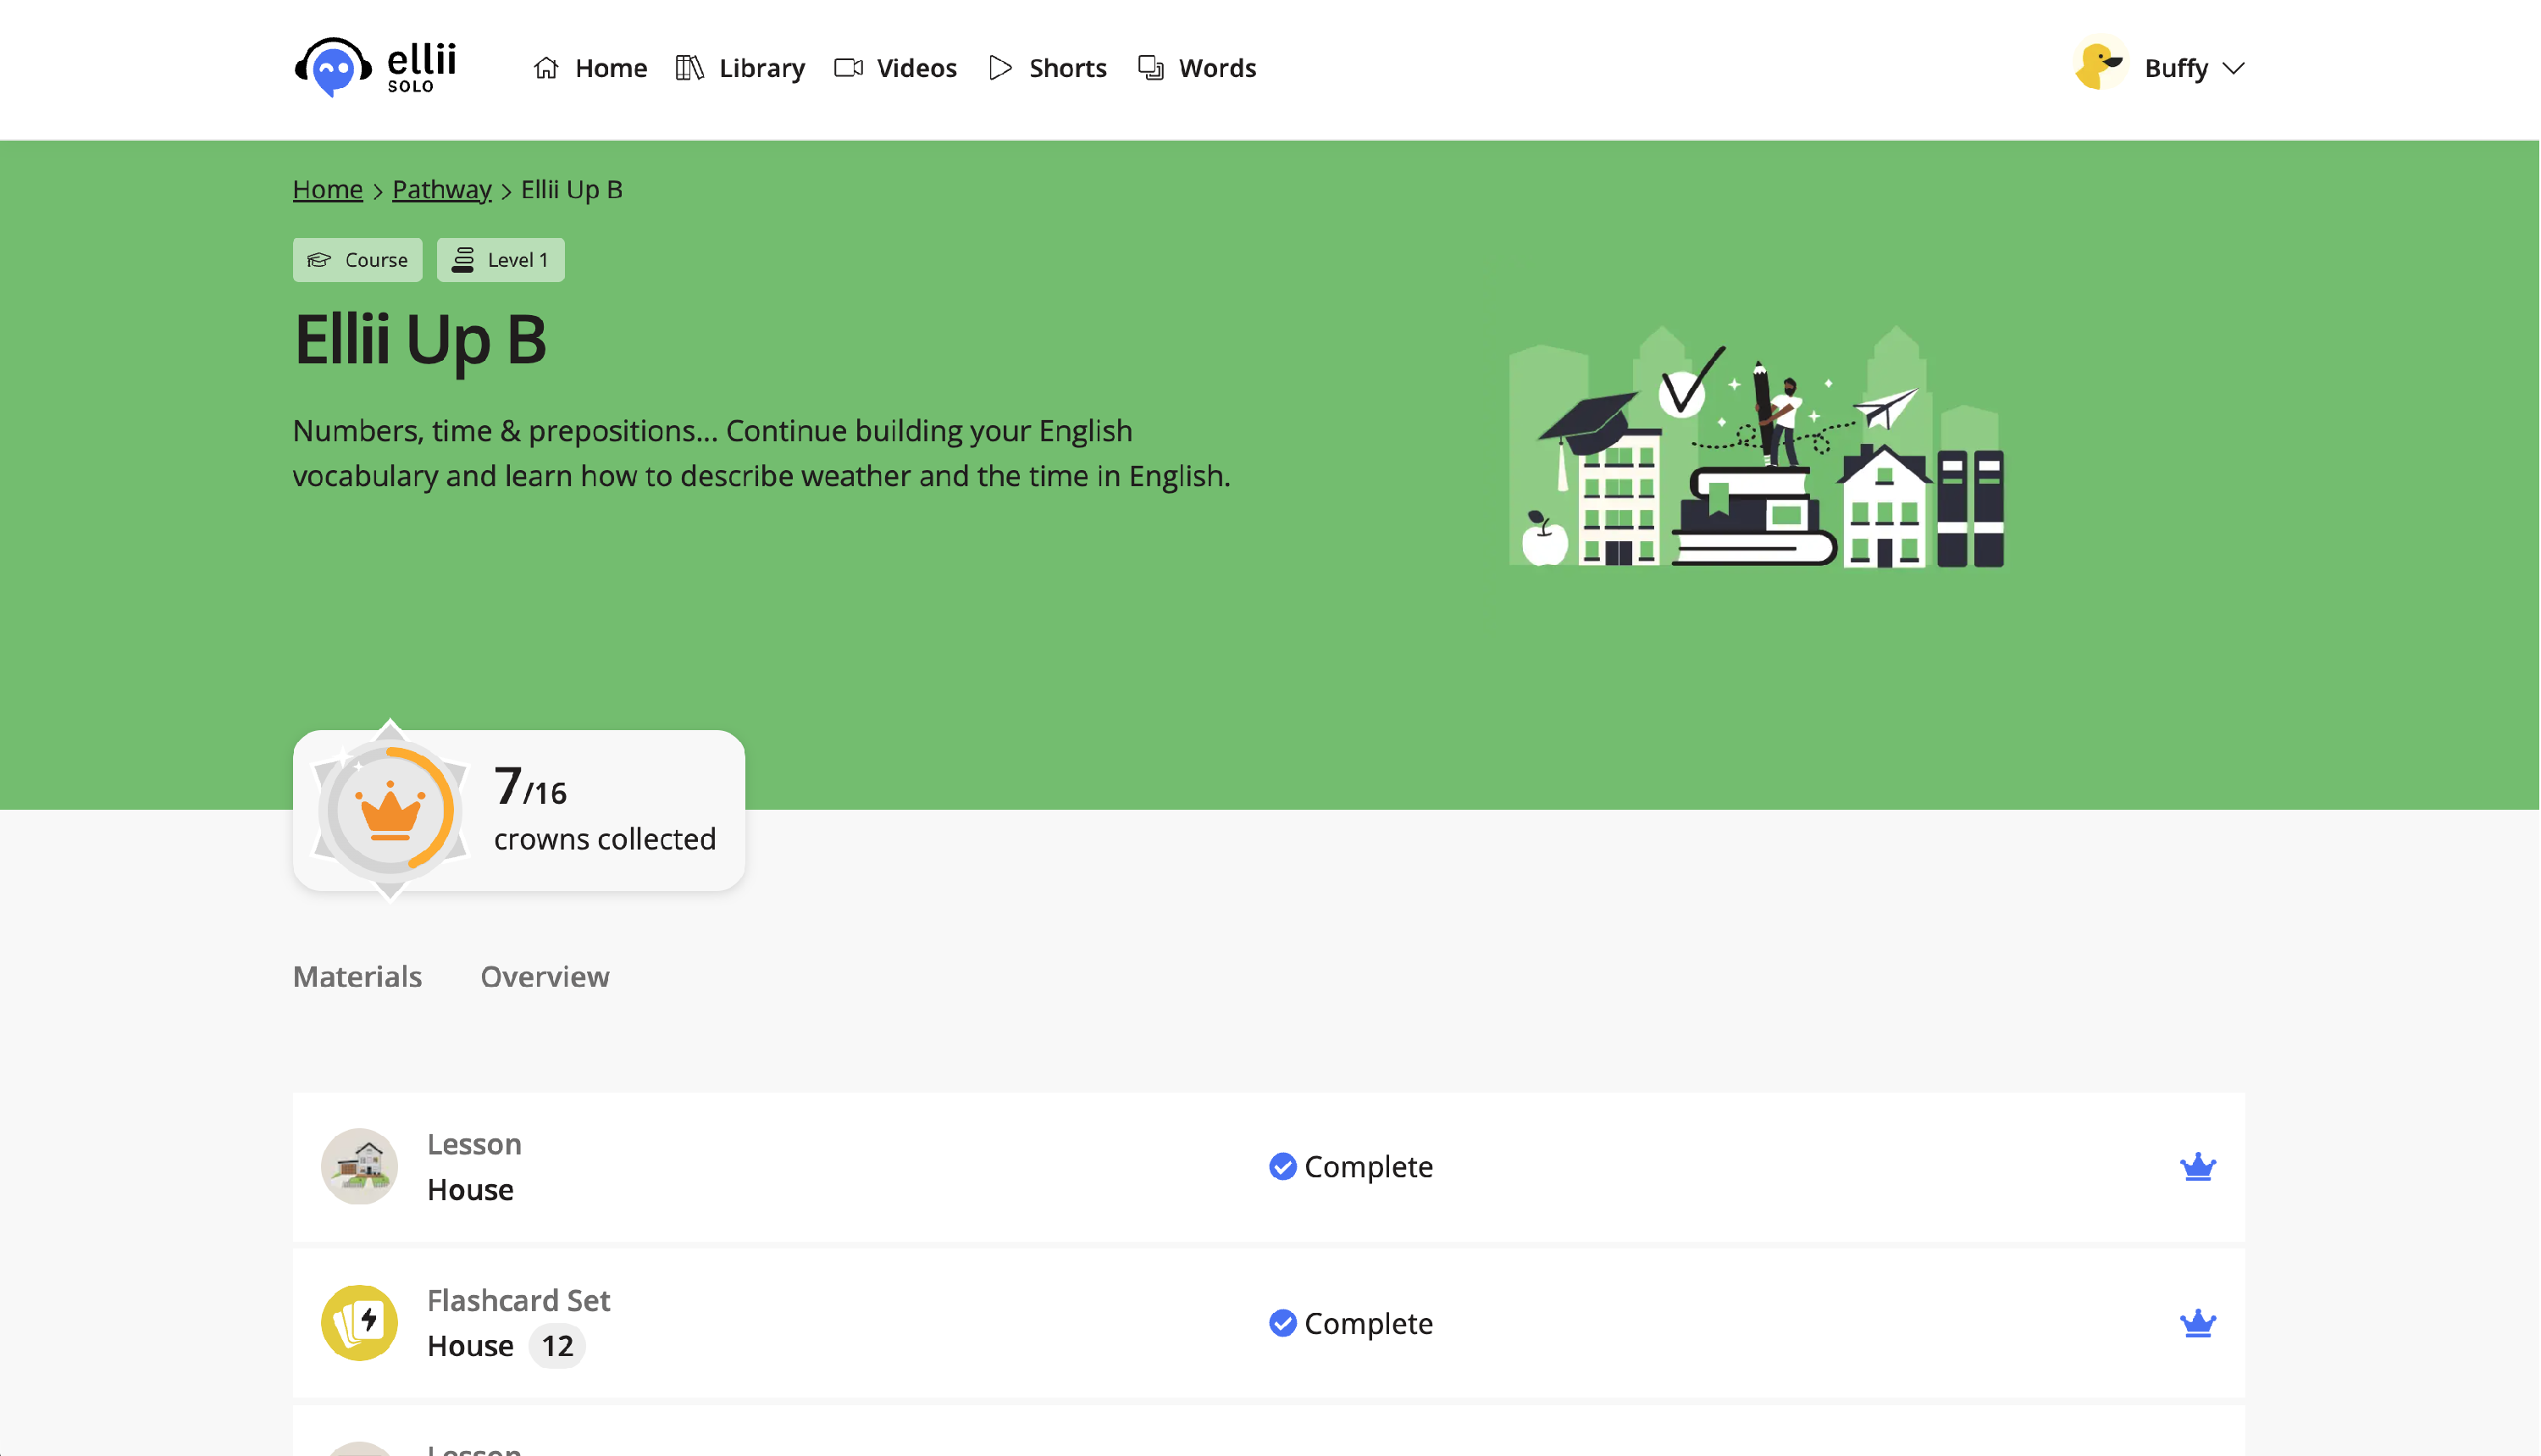Click the Videos camera icon
The image size is (2541, 1456).
pyautogui.click(x=848, y=68)
